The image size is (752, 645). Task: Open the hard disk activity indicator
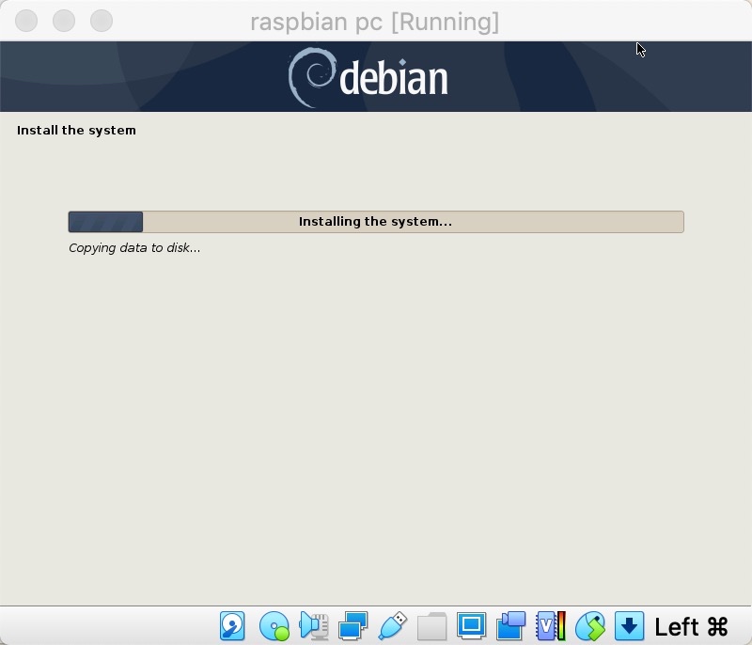click(232, 626)
